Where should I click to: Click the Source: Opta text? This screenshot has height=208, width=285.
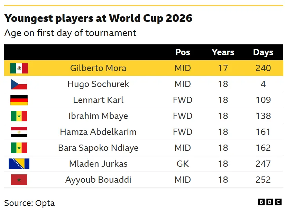pyautogui.click(x=29, y=203)
